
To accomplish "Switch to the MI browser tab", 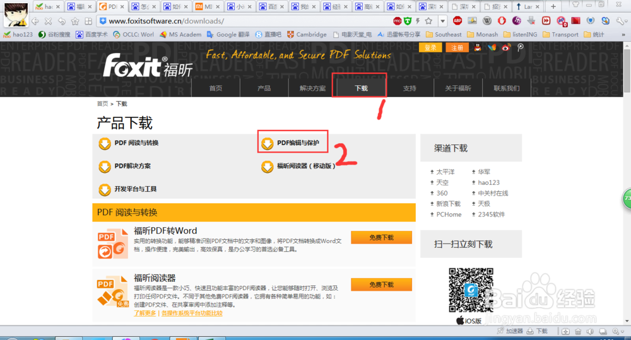I will point(208,6).
